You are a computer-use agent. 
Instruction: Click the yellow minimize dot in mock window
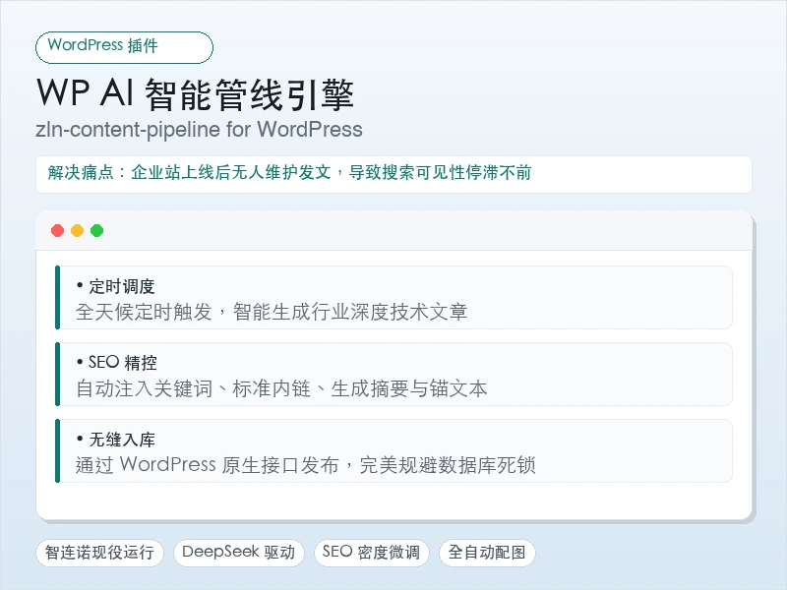point(78,230)
